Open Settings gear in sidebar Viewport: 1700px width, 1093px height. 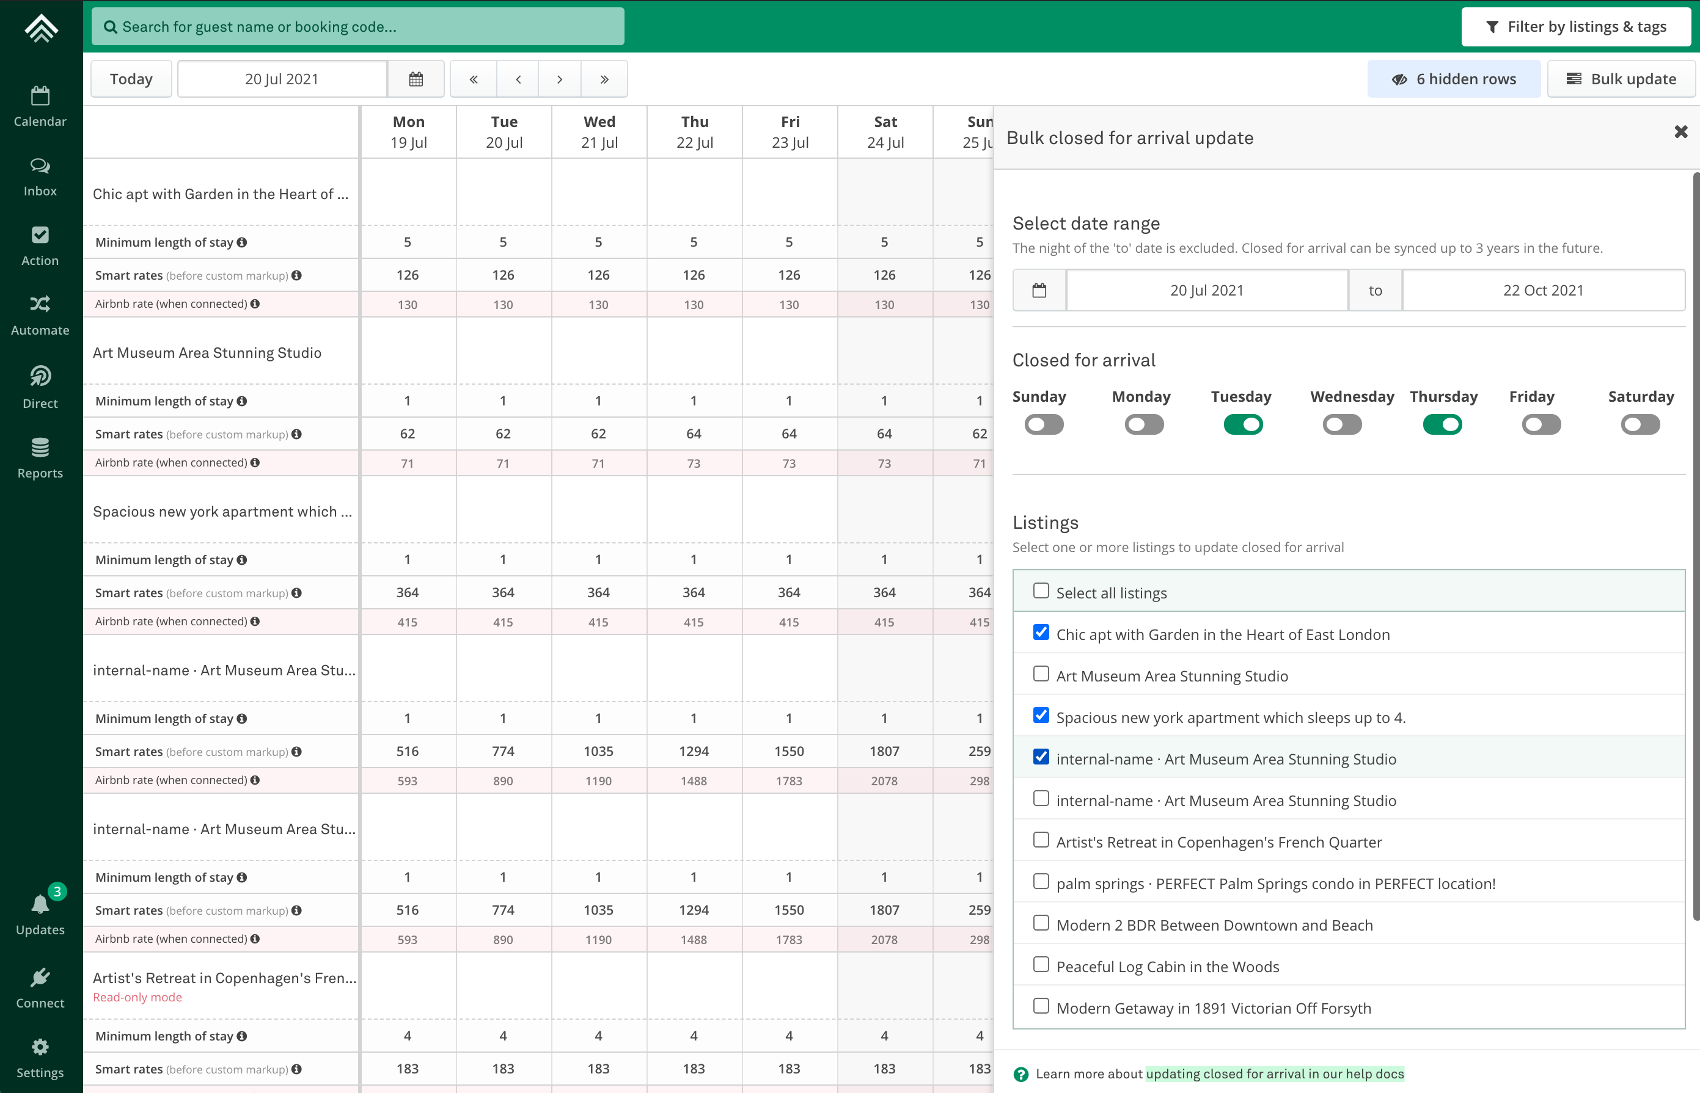pos(40,1058)
